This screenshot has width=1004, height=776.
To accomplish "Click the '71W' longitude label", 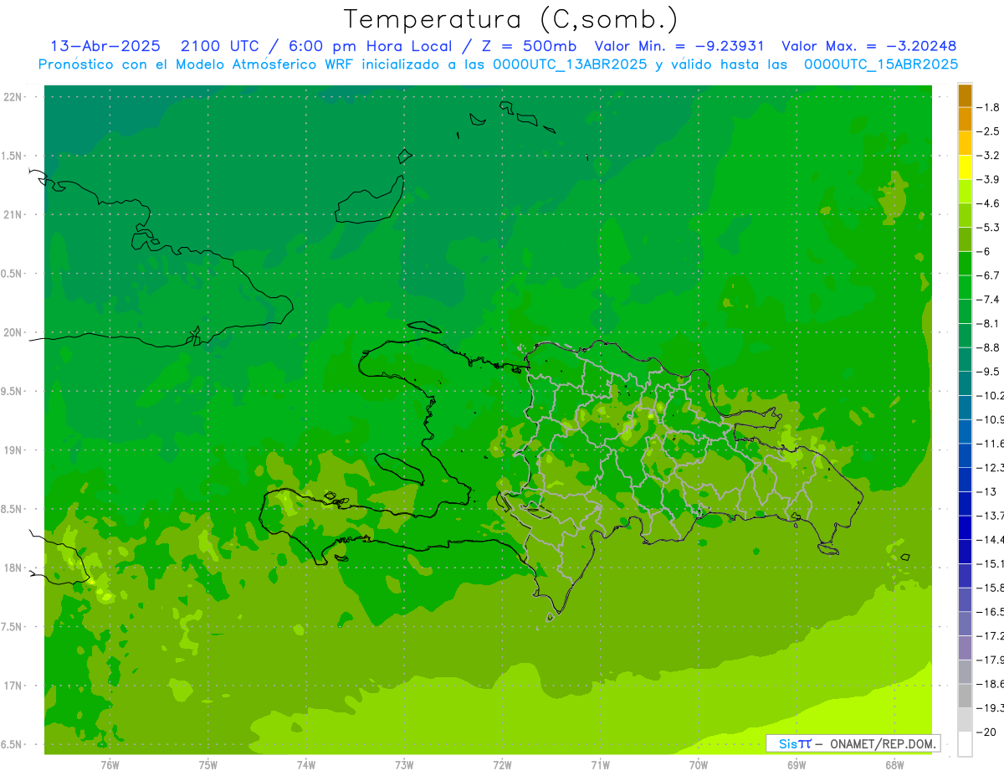I will 600,764.
